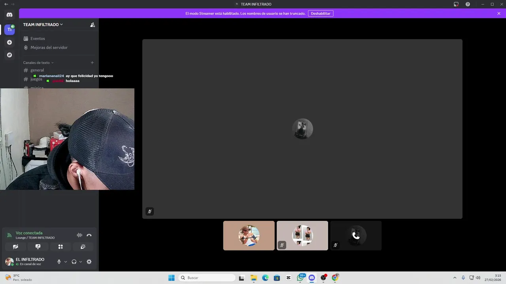
Task: Open the Windows Start menu
Action: [171, 278]
